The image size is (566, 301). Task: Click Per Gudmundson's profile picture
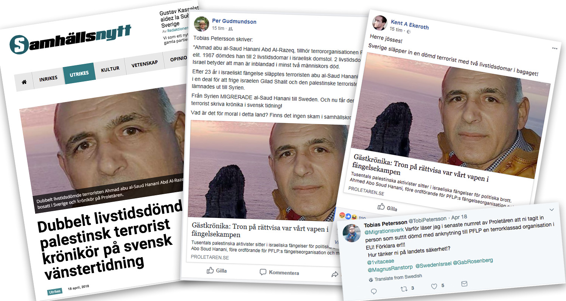(x=201, y=23)
